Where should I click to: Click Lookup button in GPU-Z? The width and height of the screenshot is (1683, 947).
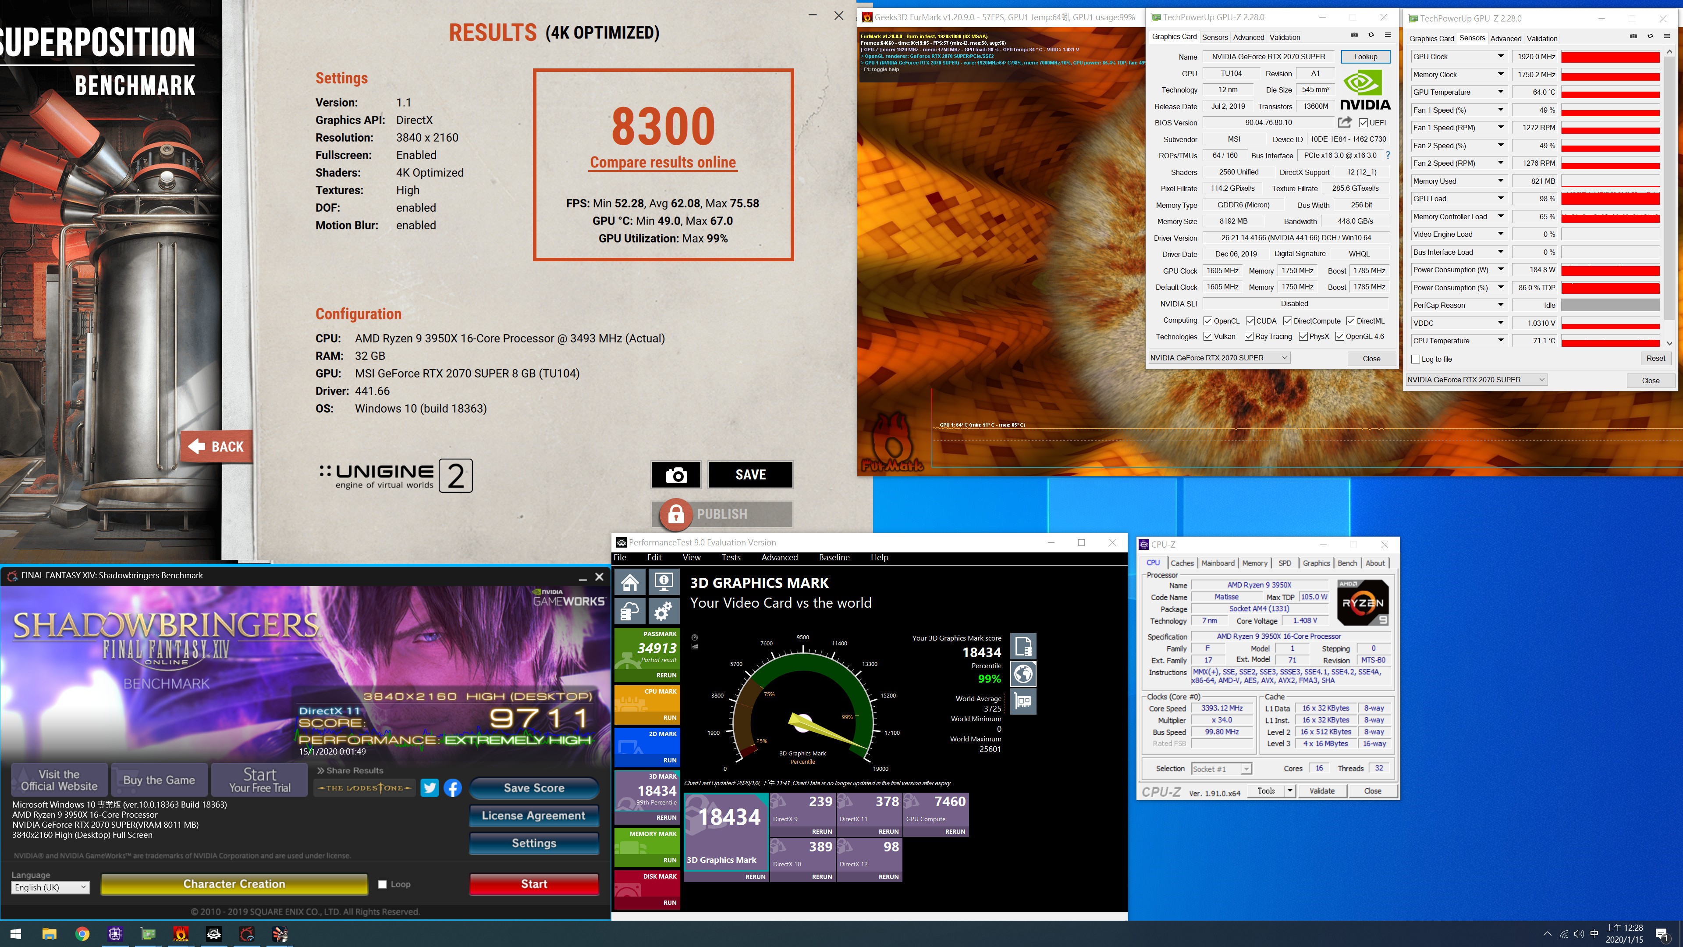[1365, 56]
